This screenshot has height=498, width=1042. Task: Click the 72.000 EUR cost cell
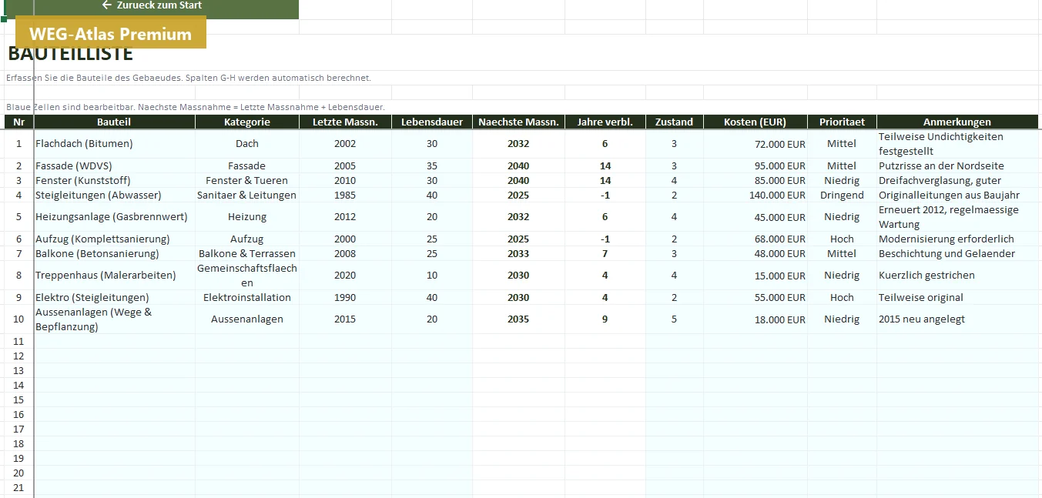[756, 144]
